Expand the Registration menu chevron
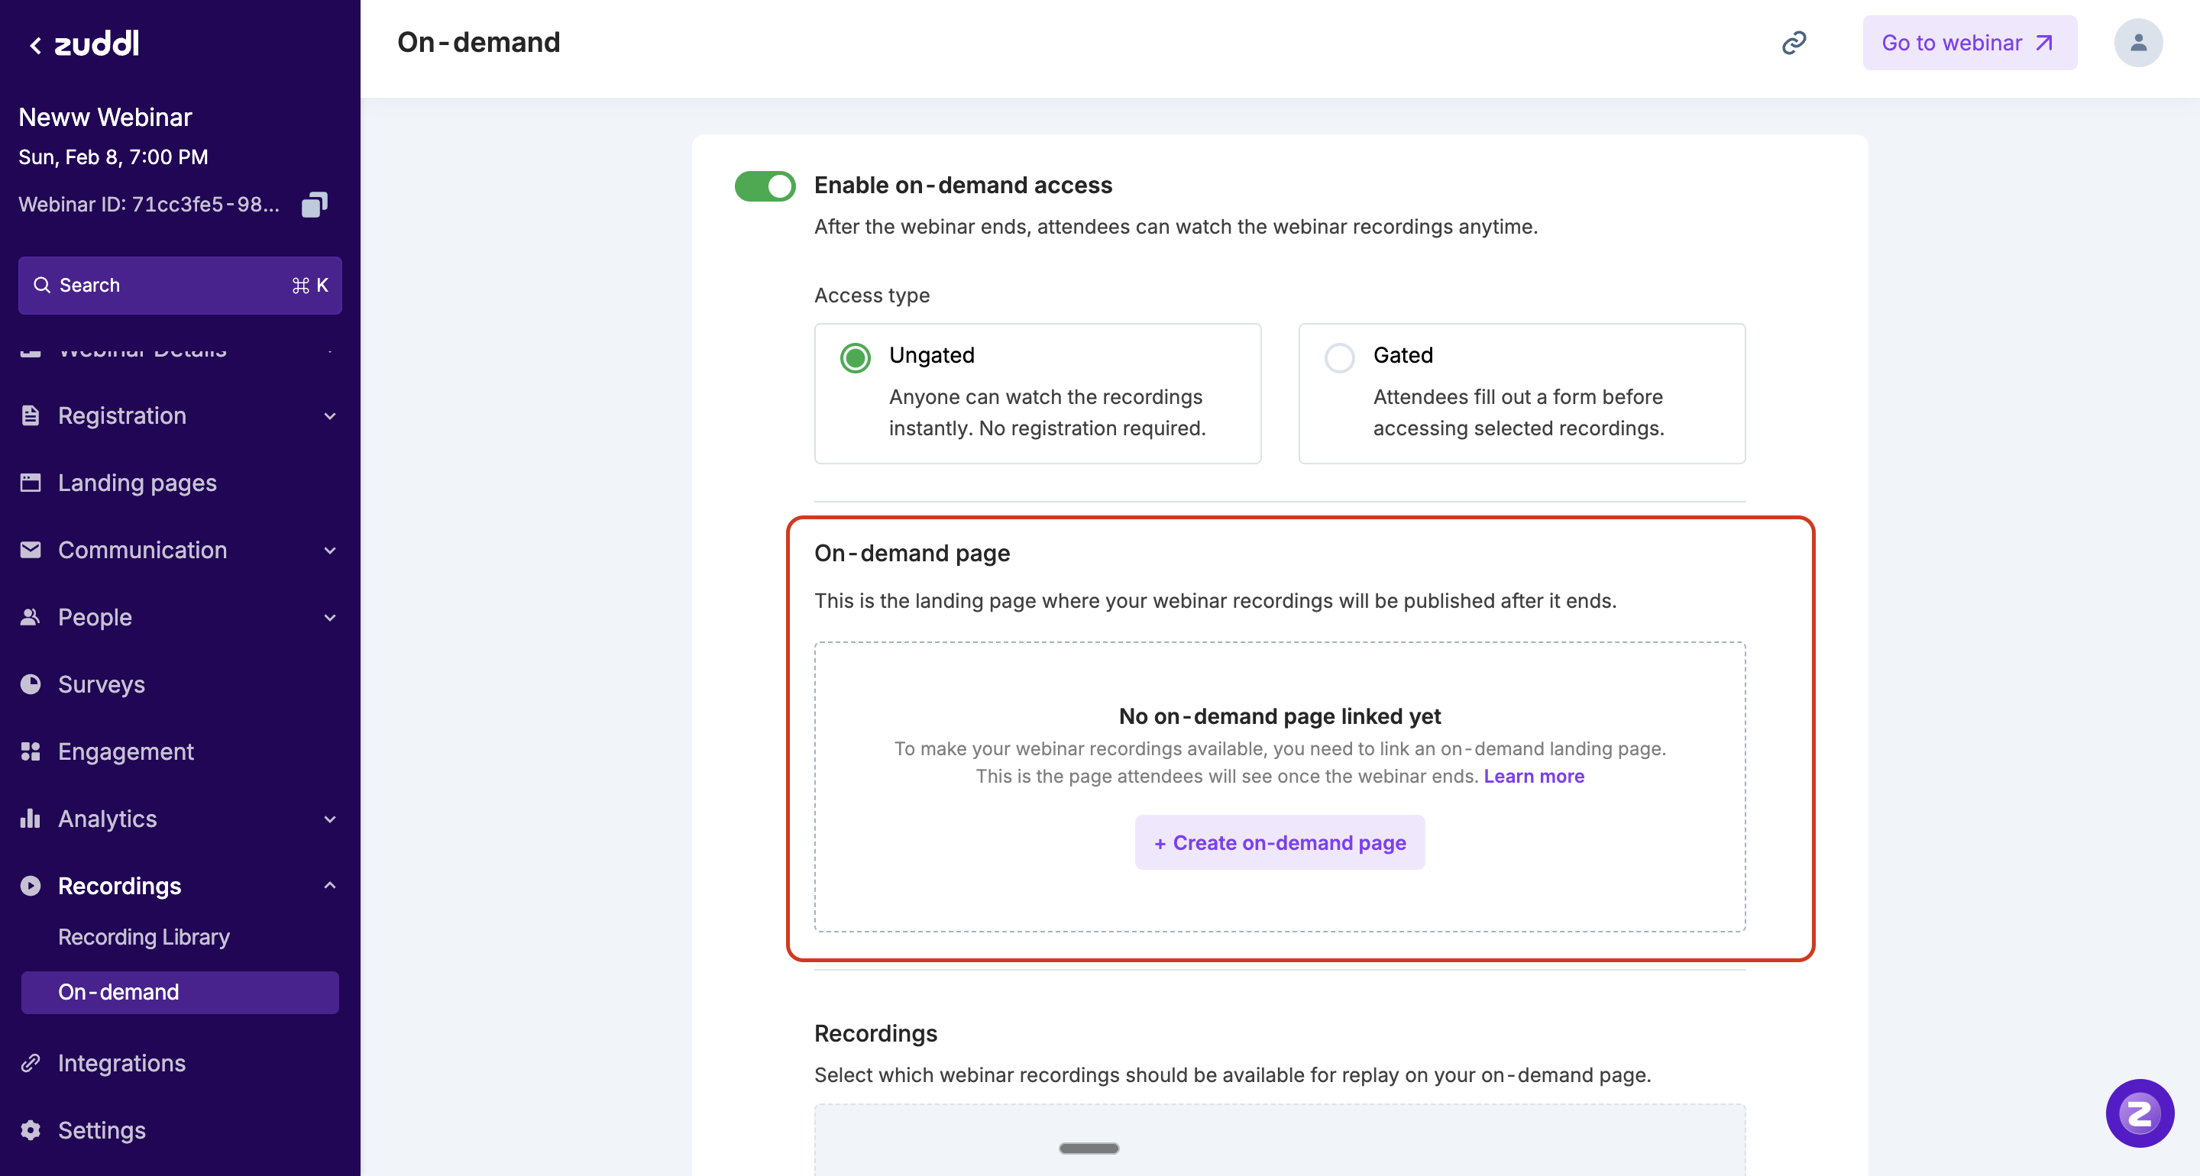The height and width of the screenshot is (1176, 2200). (x=330, y=416)
